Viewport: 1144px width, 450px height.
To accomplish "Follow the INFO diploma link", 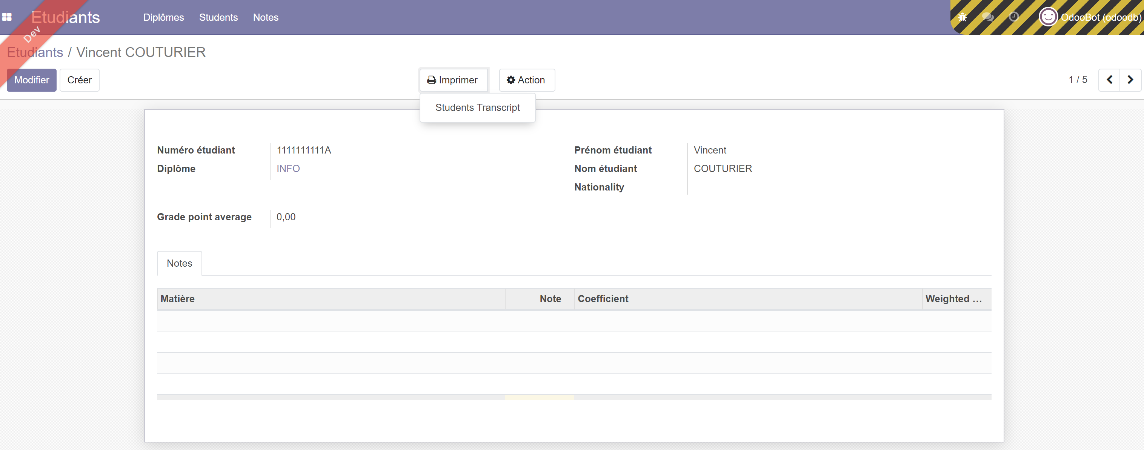I will (x=288, y=169).
